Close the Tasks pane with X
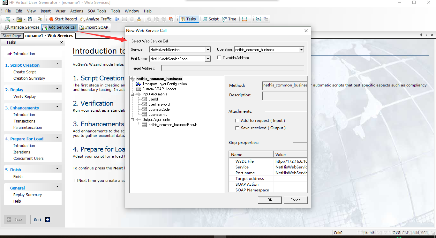 tap(62, 42)
